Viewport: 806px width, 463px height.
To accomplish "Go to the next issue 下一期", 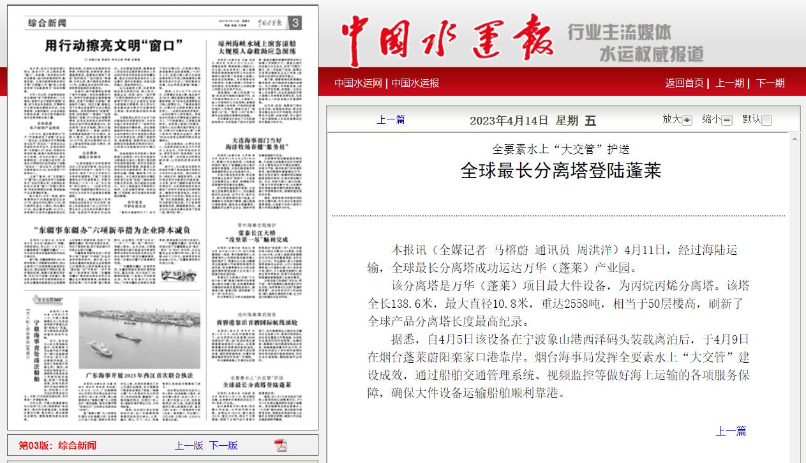I will coord(770,83).
